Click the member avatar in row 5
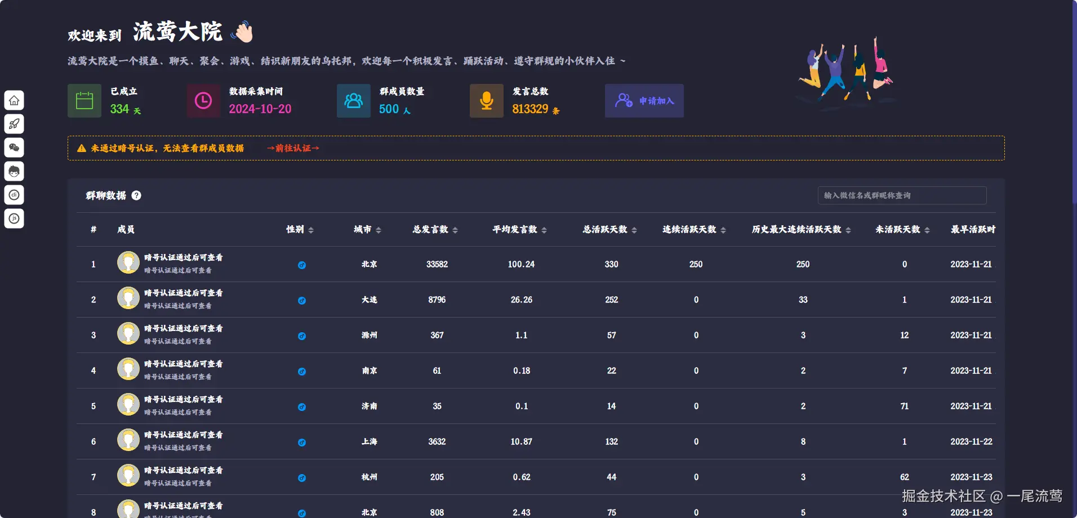This screenshot has height=518, width=1077. click(x=128, y=404)
